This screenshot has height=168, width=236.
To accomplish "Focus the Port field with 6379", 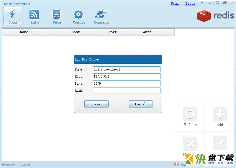I will [x=127, y=83].
